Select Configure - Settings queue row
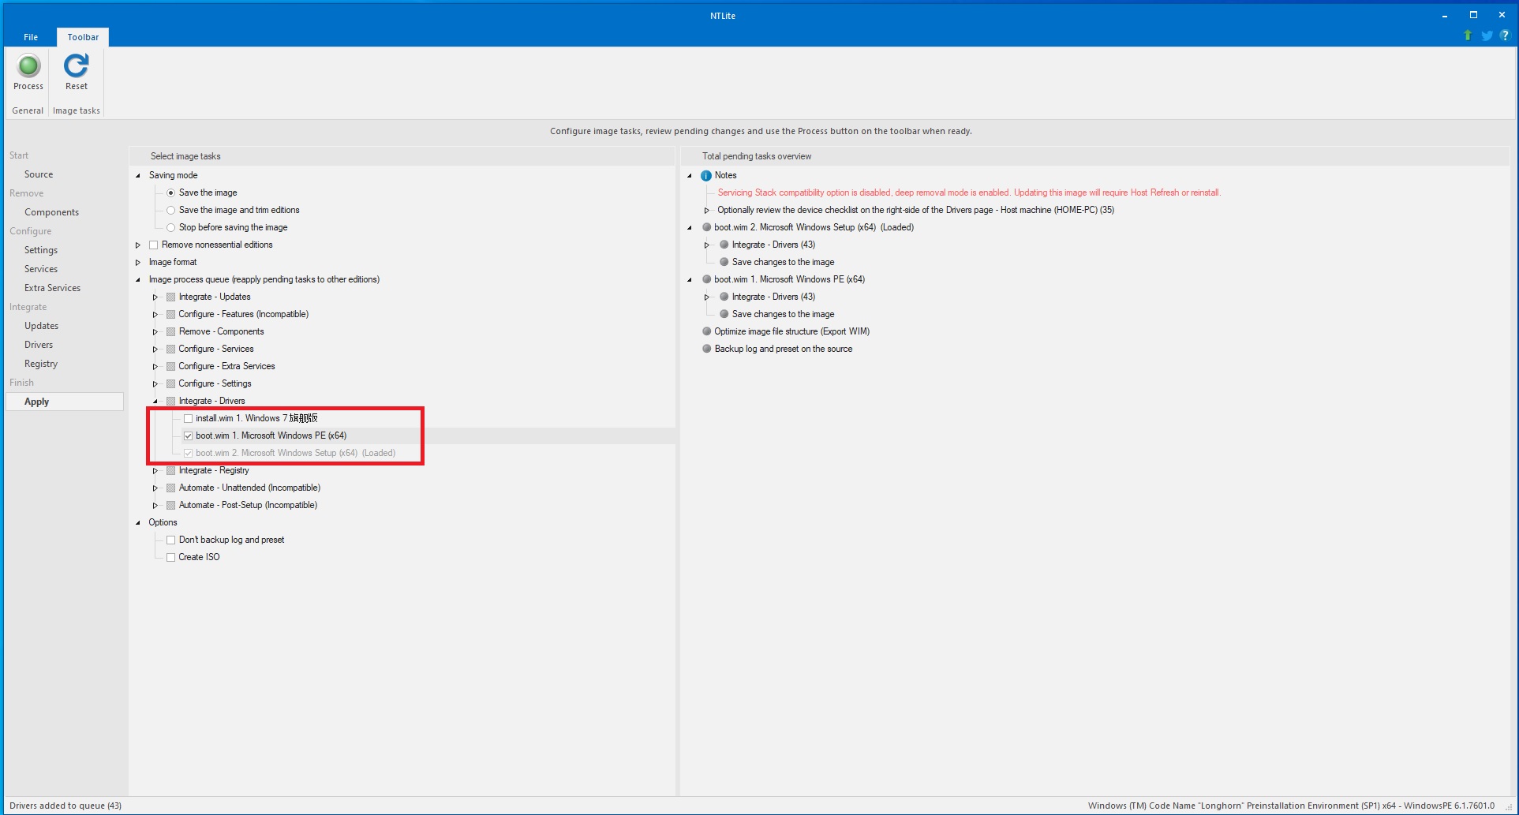This screenshot has height=815, width=1519. [x=215, y=383]
